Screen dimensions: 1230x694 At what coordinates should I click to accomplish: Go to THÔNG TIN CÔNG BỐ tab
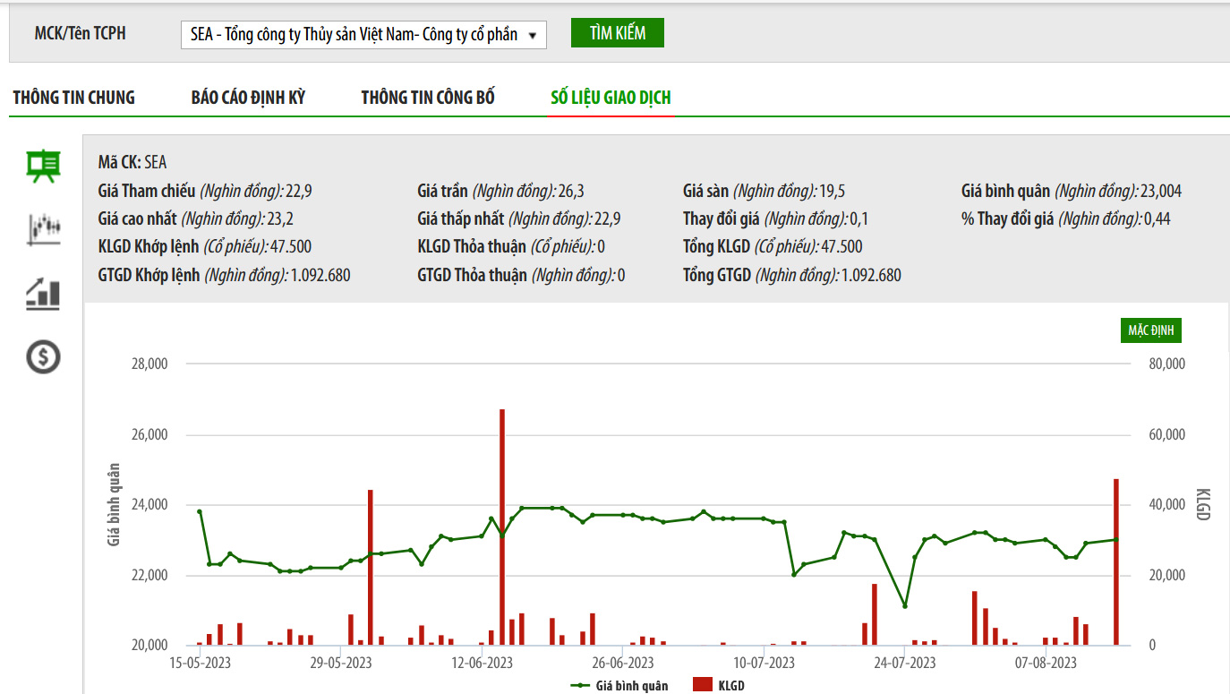(x=428, y=98)
